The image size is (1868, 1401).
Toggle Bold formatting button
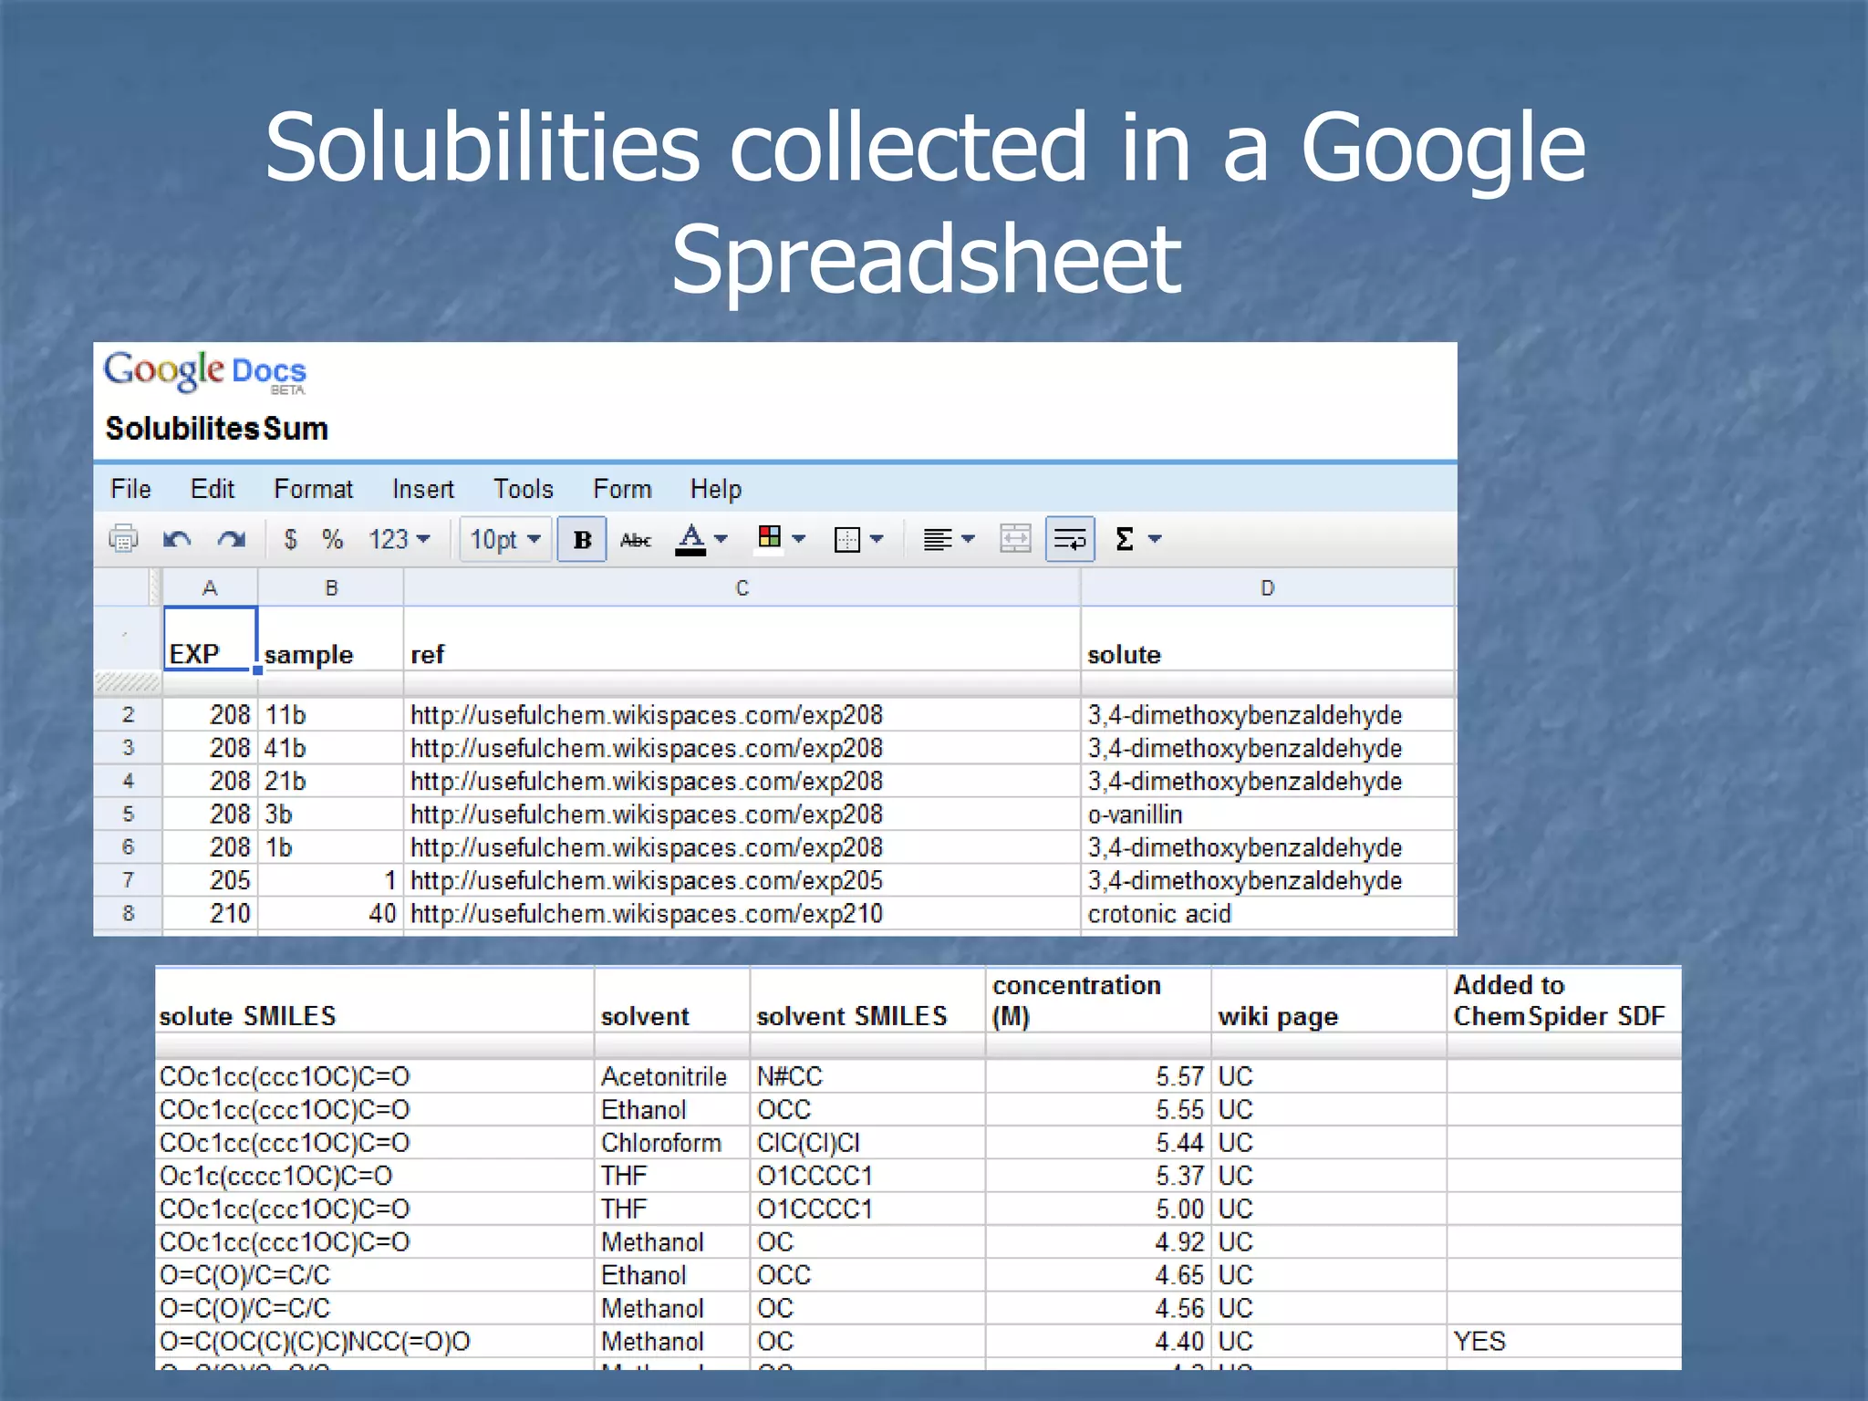click(x=582, y=539)
